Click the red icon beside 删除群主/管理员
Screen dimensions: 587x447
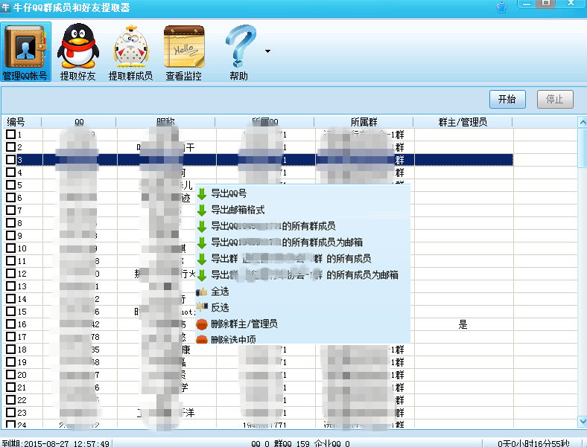click(x=202, y=324)
